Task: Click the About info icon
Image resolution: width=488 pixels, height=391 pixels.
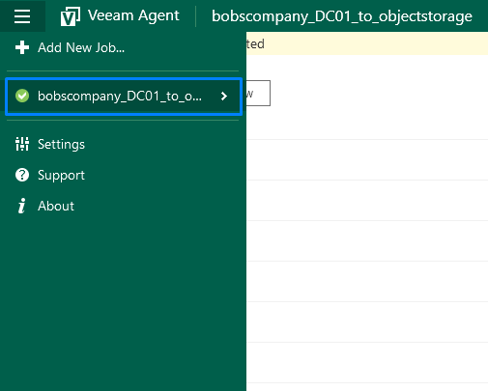Action: tap(22, 206)
